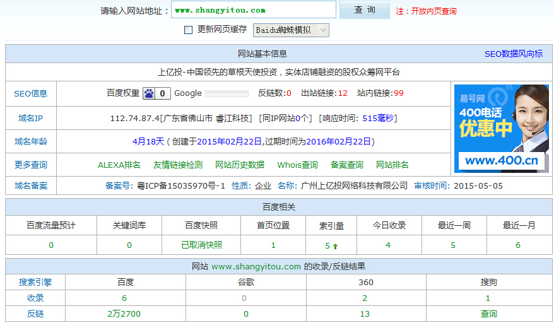Click 360 反链 value 13
The height and width of the screenshot is (323, 554).
tap(365, 314)
